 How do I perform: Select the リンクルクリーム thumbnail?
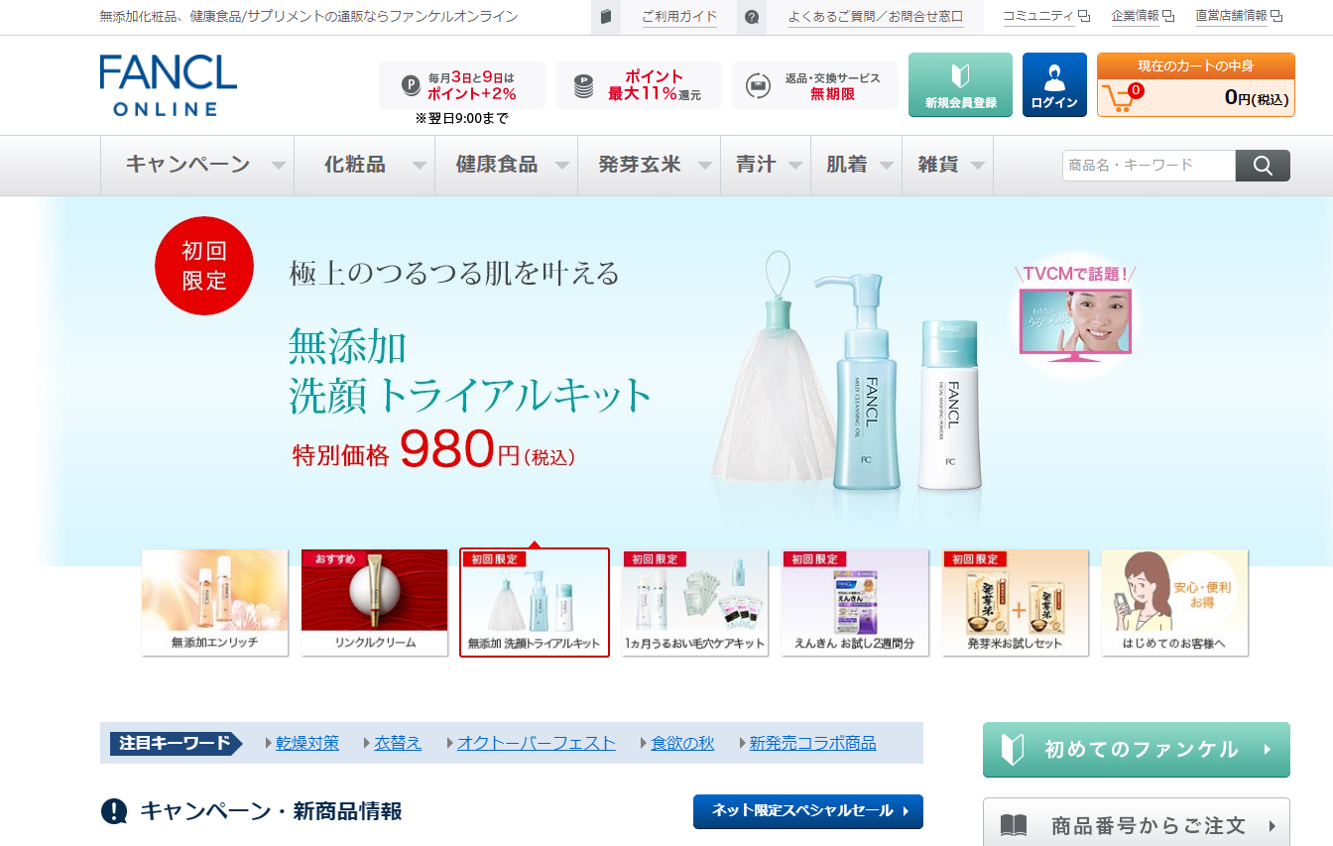tap(375, 602)
